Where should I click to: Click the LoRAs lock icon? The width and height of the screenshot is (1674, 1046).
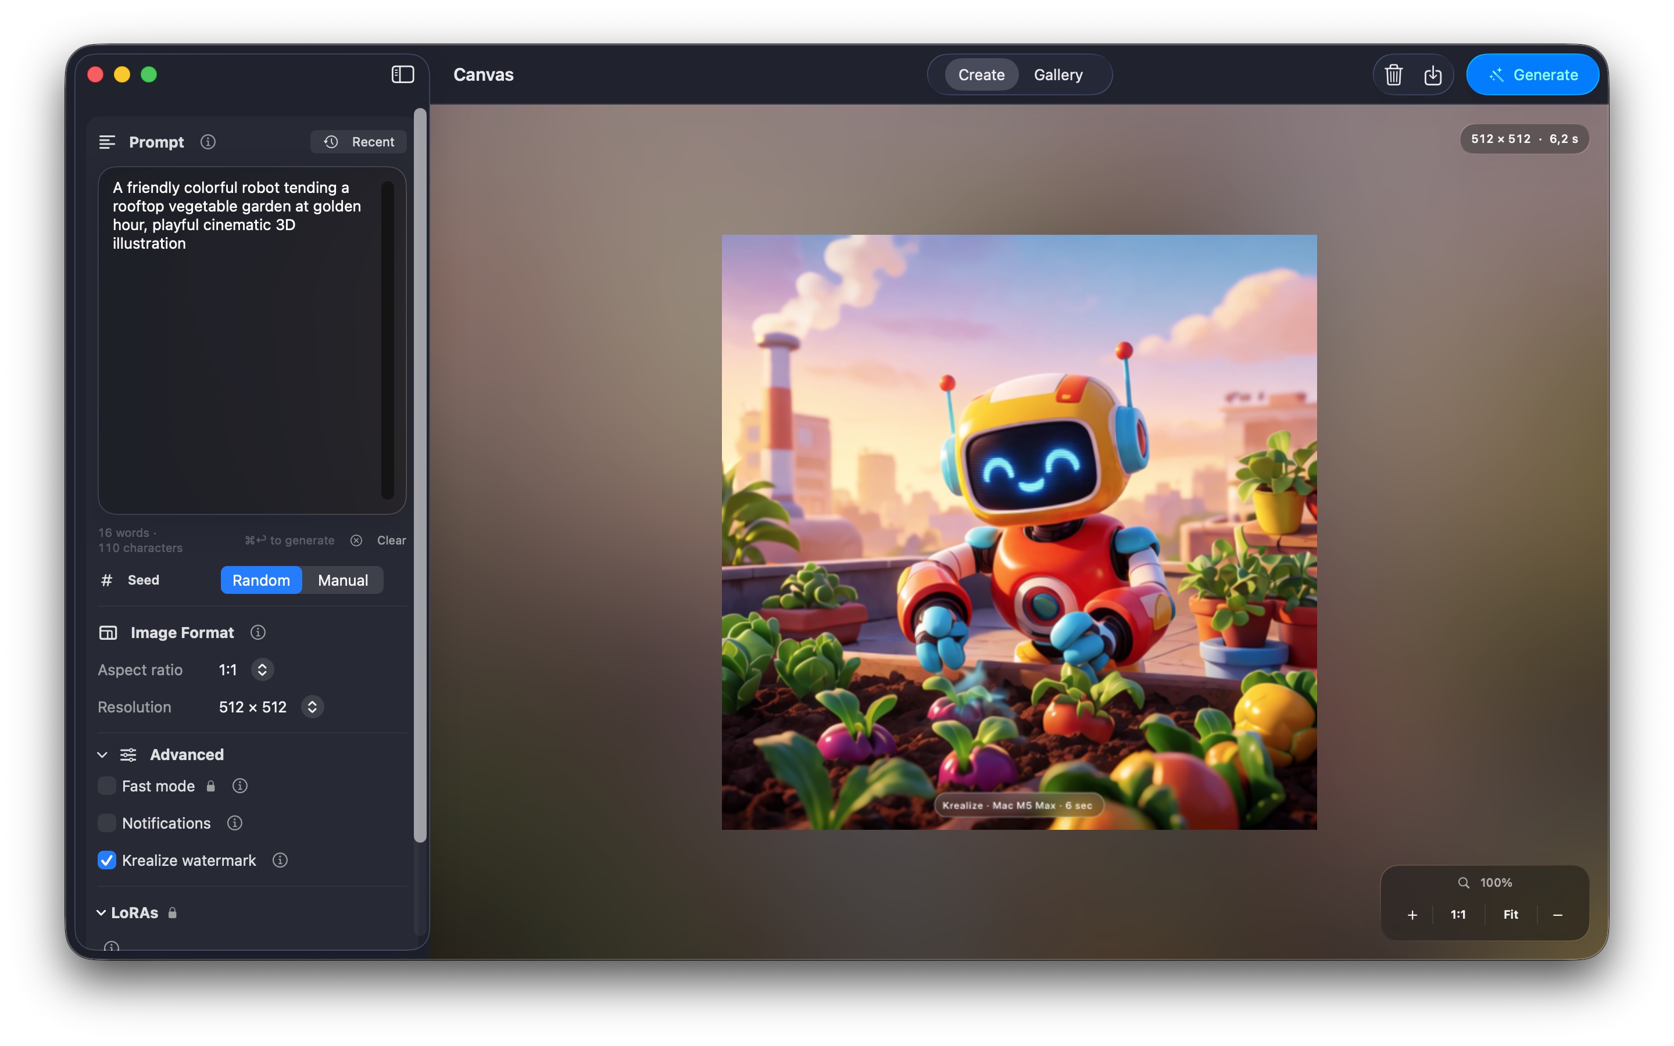173,912
